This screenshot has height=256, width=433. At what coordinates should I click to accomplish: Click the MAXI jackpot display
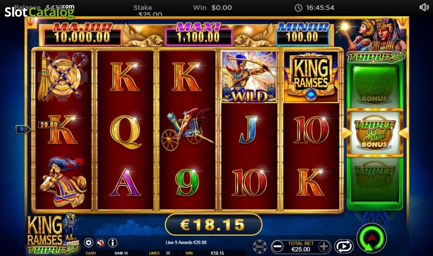click(x=198, y=33)
